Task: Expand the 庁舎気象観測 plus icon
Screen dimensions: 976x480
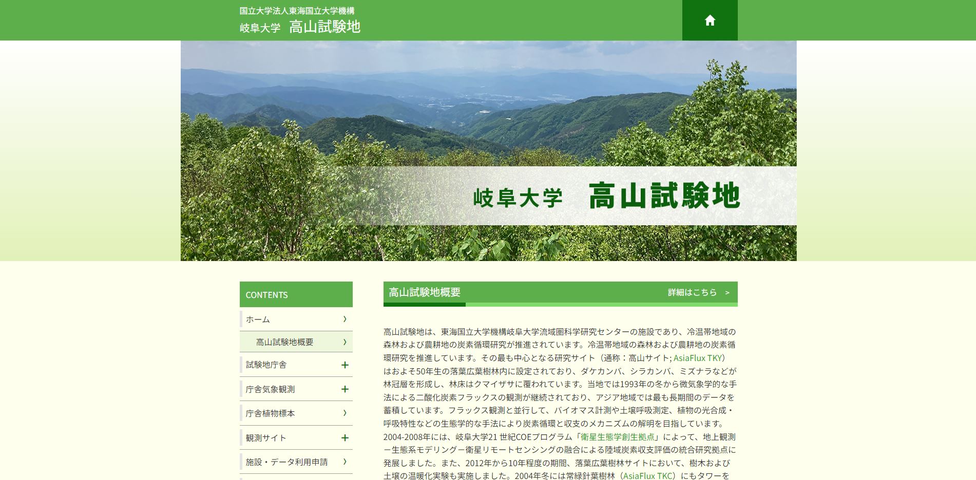Action: 345,389
